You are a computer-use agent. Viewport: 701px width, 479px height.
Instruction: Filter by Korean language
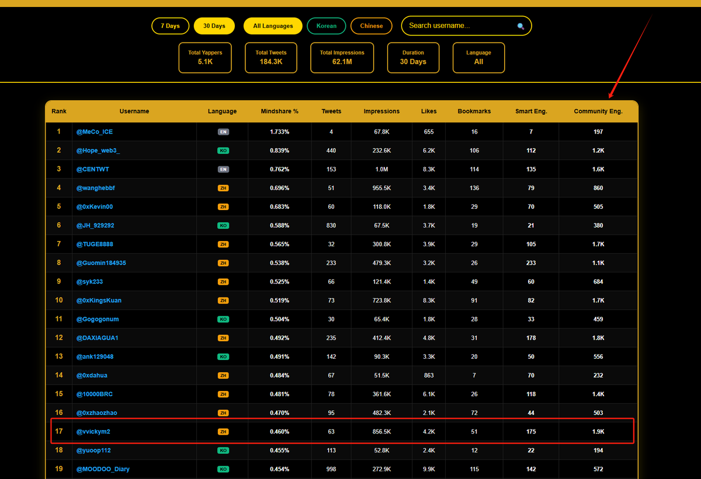(327, 26)
